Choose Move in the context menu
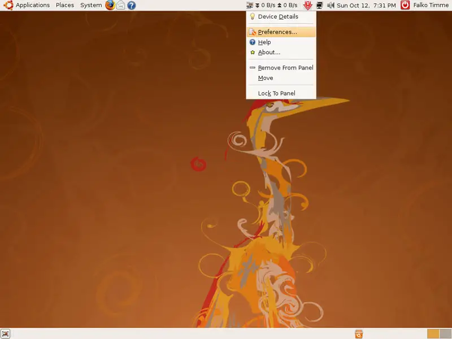The height and width of the screenshot is (339, 452). coord(281,78)
